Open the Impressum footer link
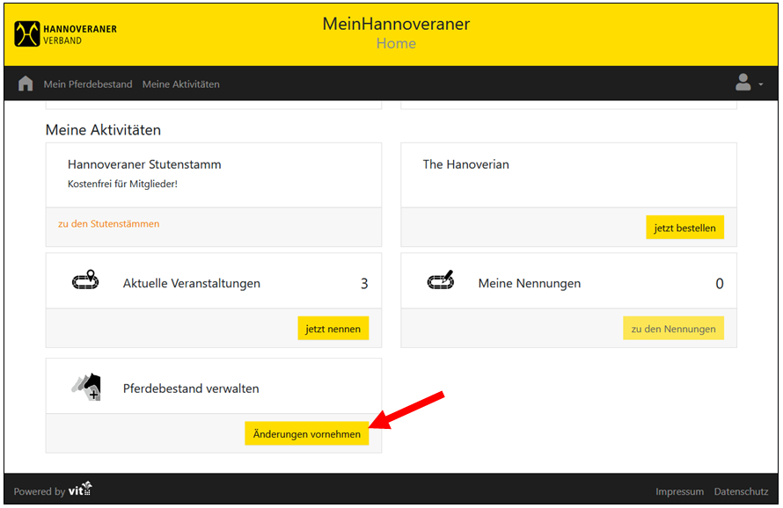The width and height of the screenshot is (783, 508). click(x=680, y=491)
